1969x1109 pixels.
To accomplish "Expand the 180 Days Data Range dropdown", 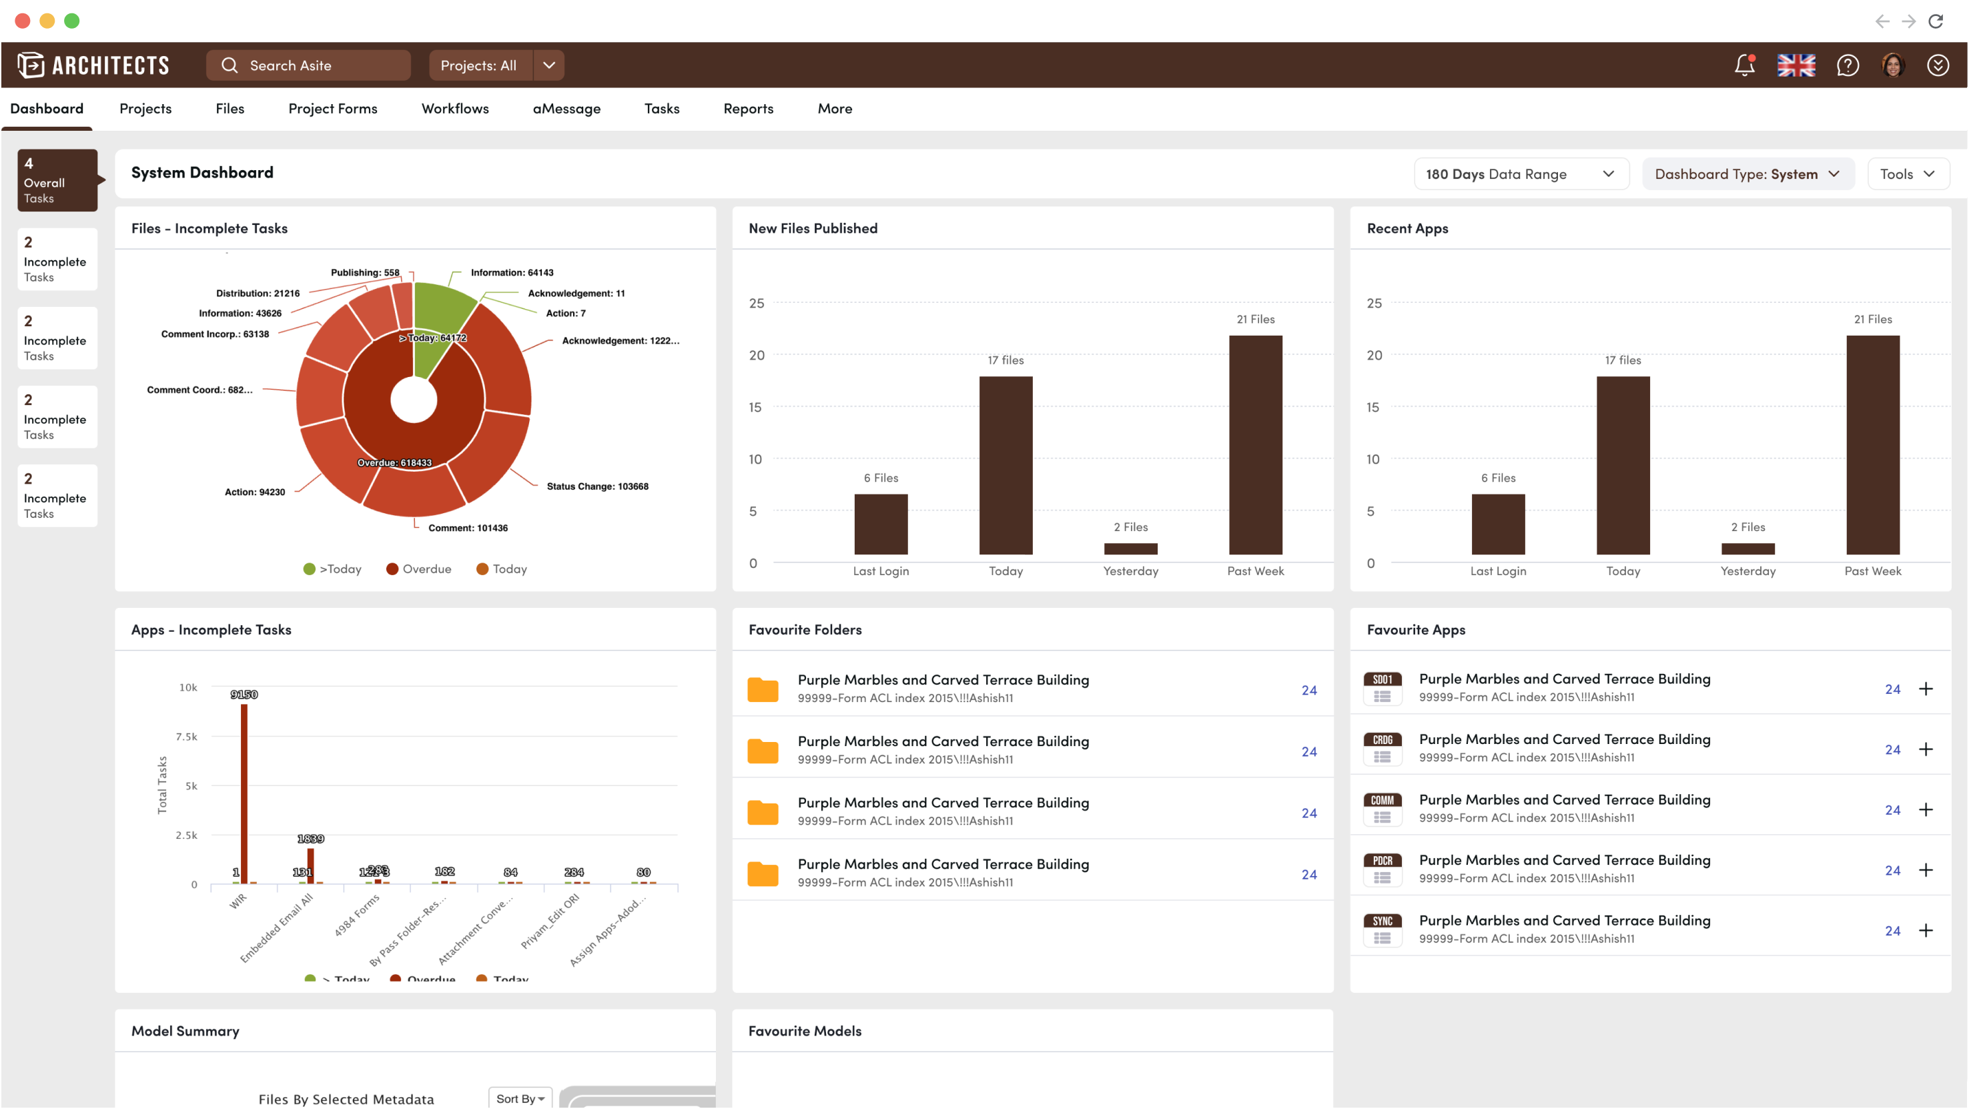I will pyautogui.click(x=1521, y=173).
